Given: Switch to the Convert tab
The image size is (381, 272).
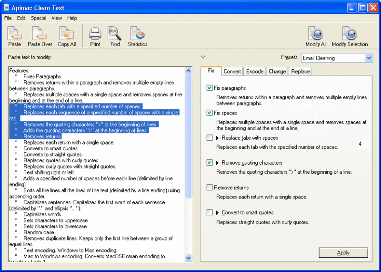Looking at the screenshot, I should 232,72.
